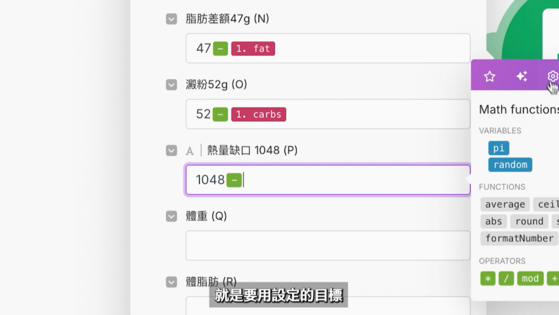Click the text format A icon beside 熱量缺口
The image size is (559, 315).
click(x=189, y=151)
